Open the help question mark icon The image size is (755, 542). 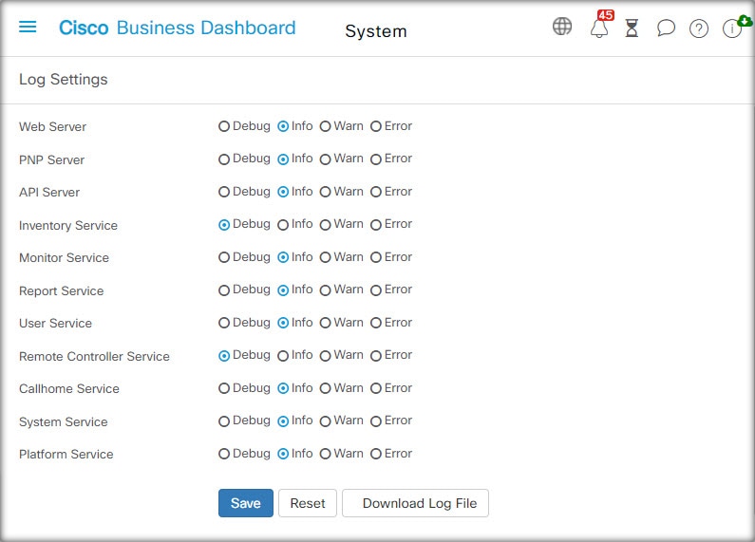[699, 28]
